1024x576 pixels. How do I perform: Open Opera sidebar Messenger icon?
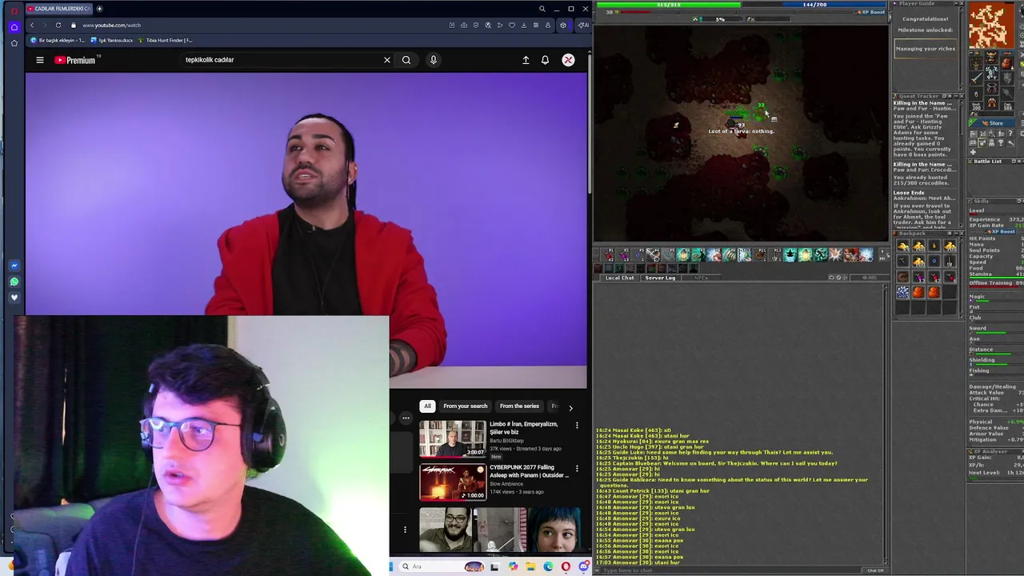(14, 266)
